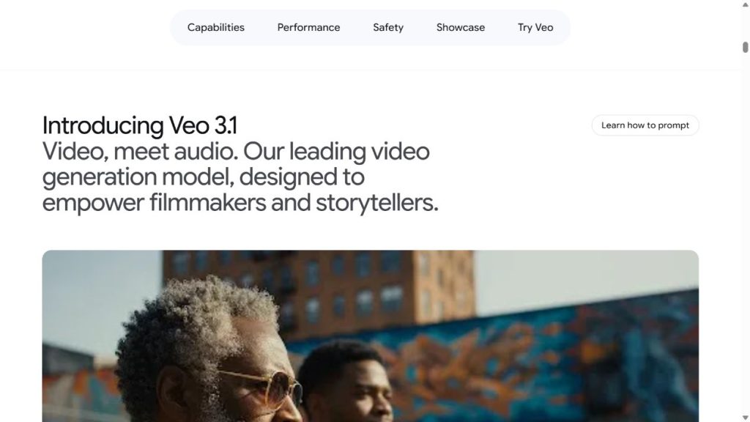Select the Safety navigation item
This screenshot has height=422, width=750.
pyautogui.click(x=388, y=27)
